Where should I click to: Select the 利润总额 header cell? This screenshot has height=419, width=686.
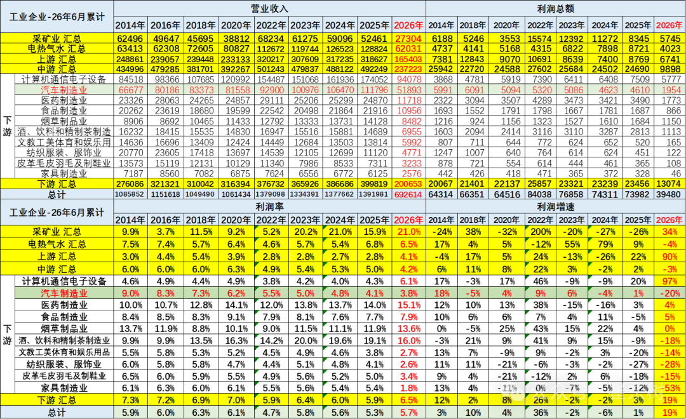point(555,9)
